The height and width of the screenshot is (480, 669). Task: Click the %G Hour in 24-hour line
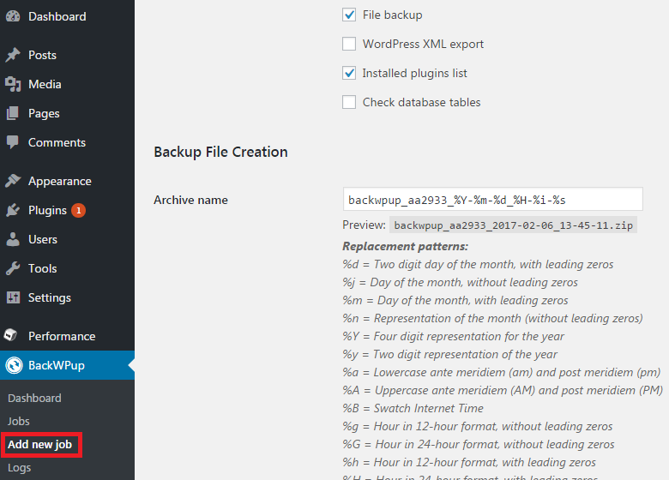click(479, 444)
